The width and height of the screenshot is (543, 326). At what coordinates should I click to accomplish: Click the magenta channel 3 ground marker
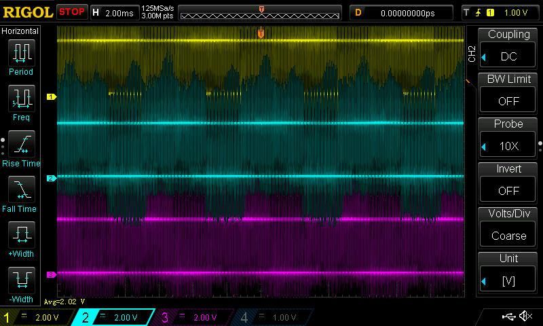click(x=52, y=275)
